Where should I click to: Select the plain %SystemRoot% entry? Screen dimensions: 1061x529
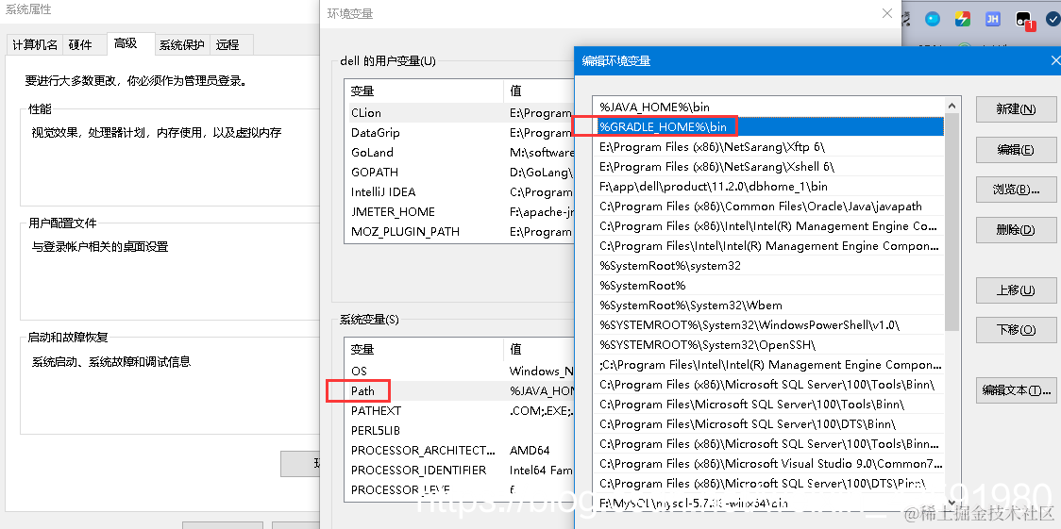coord(768,285)
